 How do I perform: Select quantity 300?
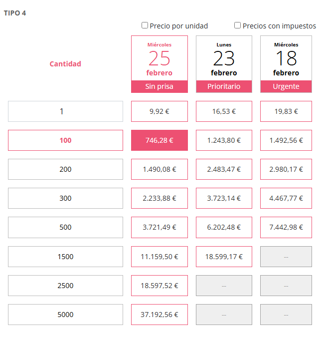[x=65, y=198]
